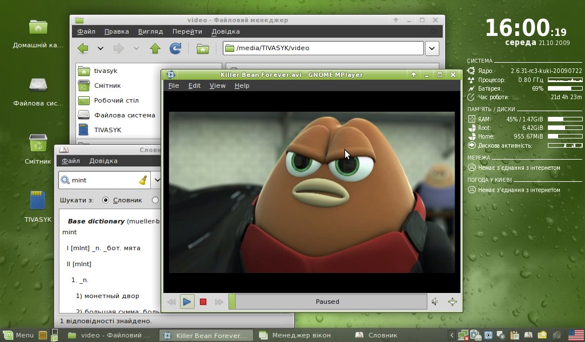
Task: Open the File menu in GNOME MPlayer
Action: [x=174, y=85]
